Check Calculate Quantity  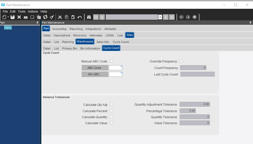(x=111, y=116)
